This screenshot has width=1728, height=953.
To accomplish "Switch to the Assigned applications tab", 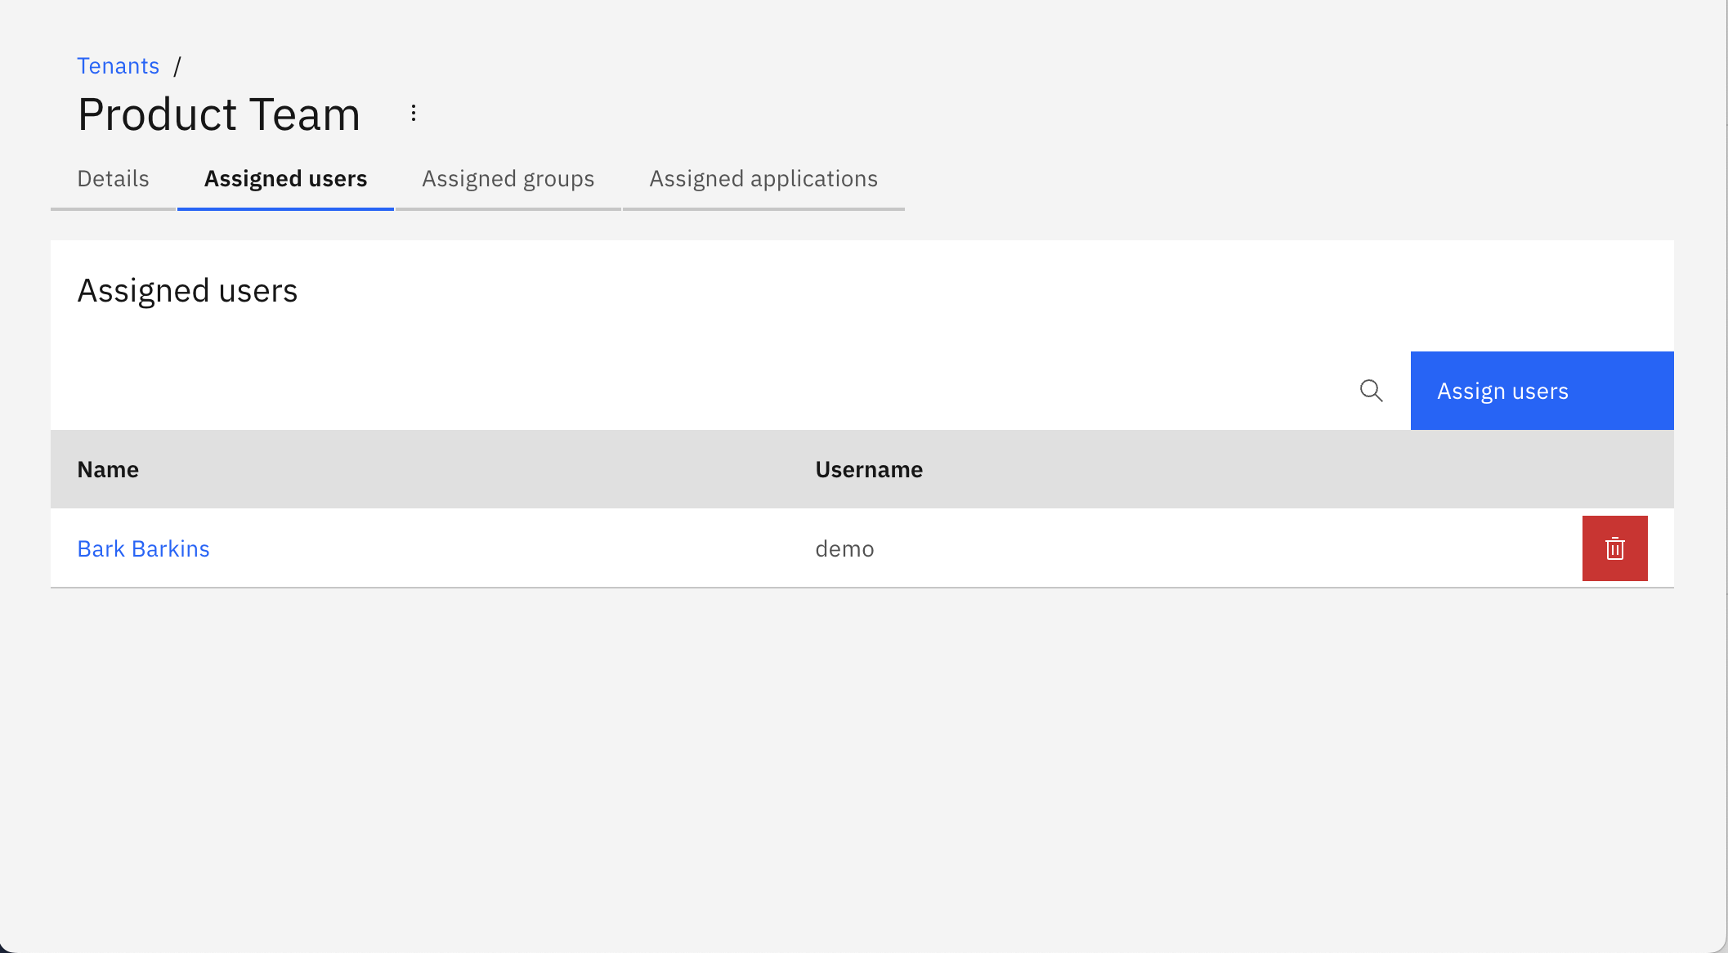I will coord(763,178).
